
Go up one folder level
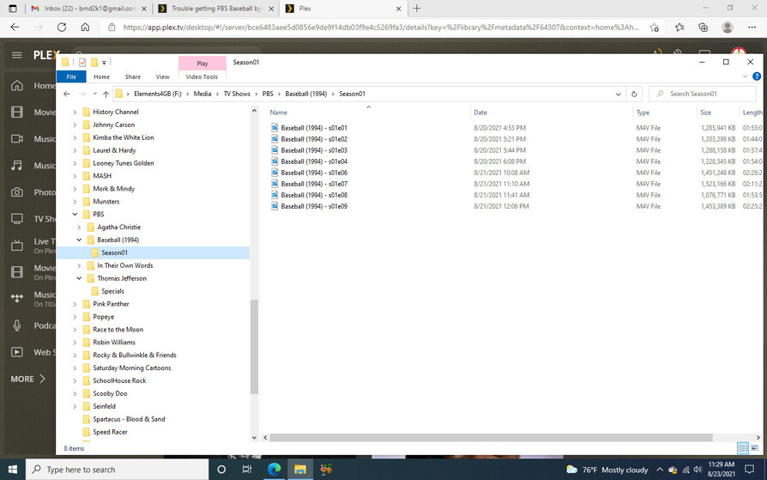tap(106, 94)
